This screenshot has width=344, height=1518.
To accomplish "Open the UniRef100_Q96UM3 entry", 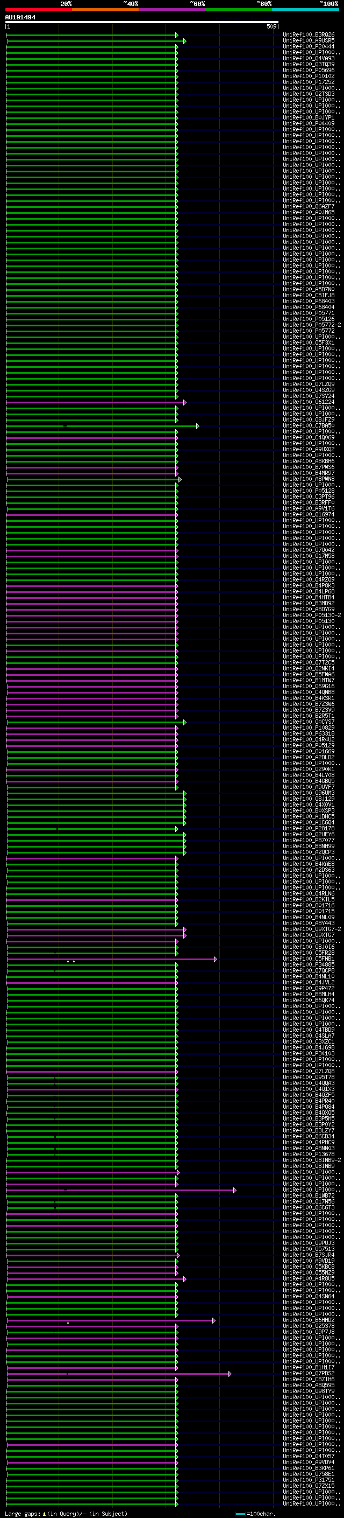I will [x=309, y=793].
